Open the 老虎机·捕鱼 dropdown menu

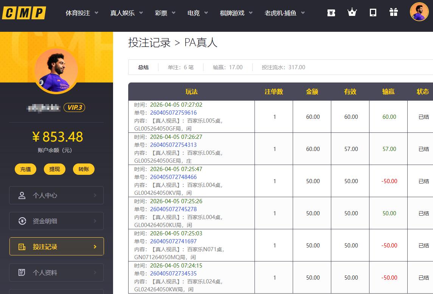pyautogui.click(x=285, y=13)
